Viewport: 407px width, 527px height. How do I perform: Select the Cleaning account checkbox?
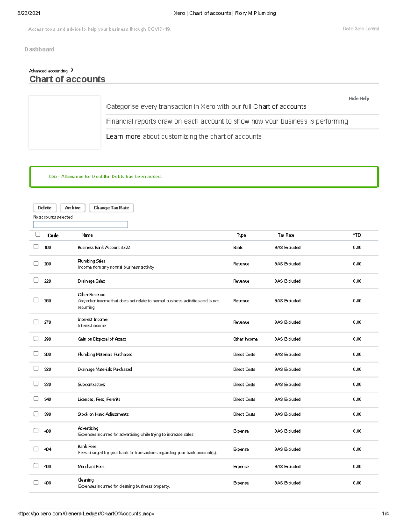(36, 482)
